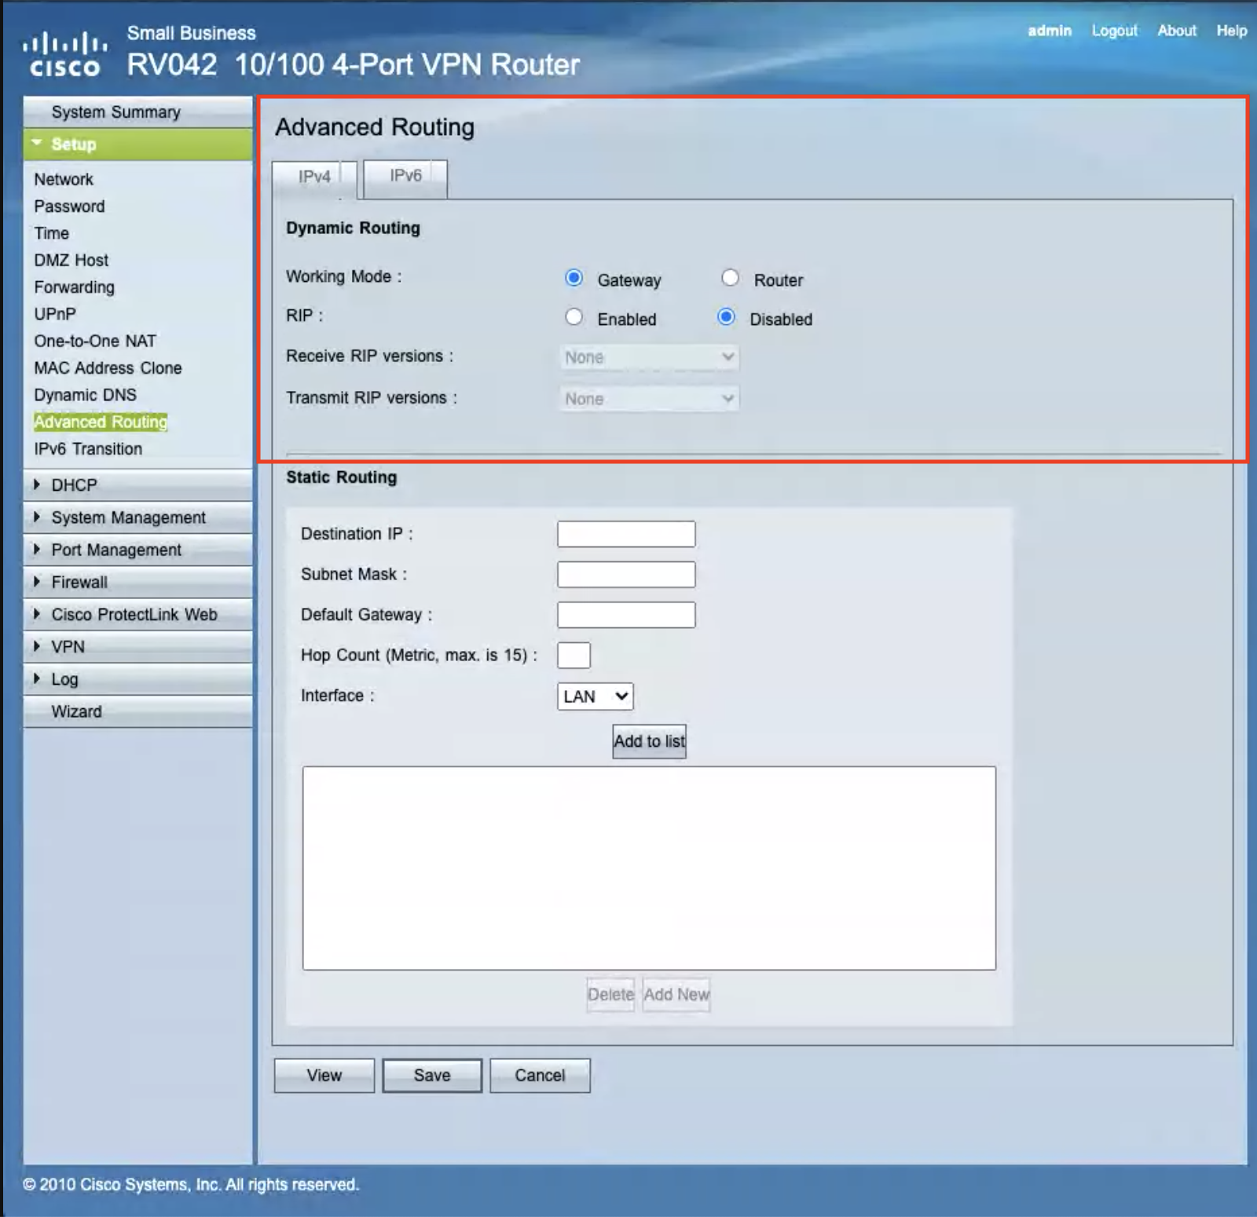Click the Advanced Routing page heading

[x=375, y=127]
